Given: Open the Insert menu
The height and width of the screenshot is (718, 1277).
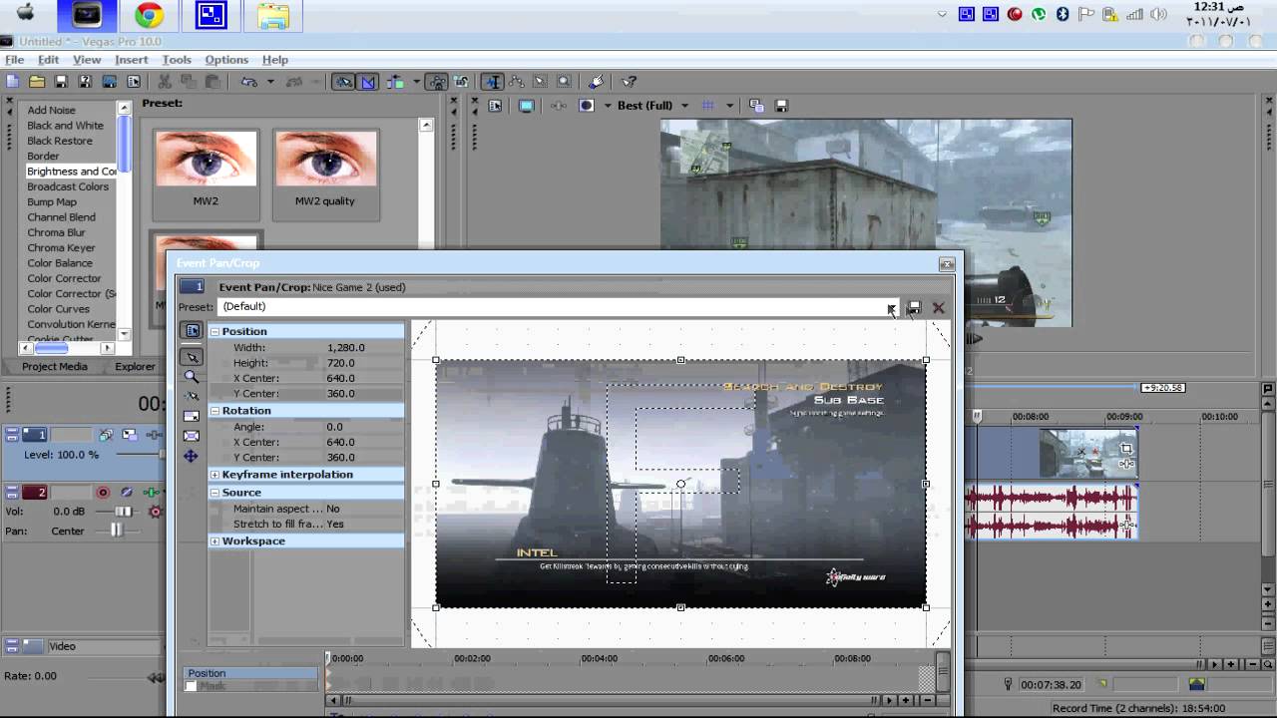Looking at the screenshot, I should (x=131, y=60).
